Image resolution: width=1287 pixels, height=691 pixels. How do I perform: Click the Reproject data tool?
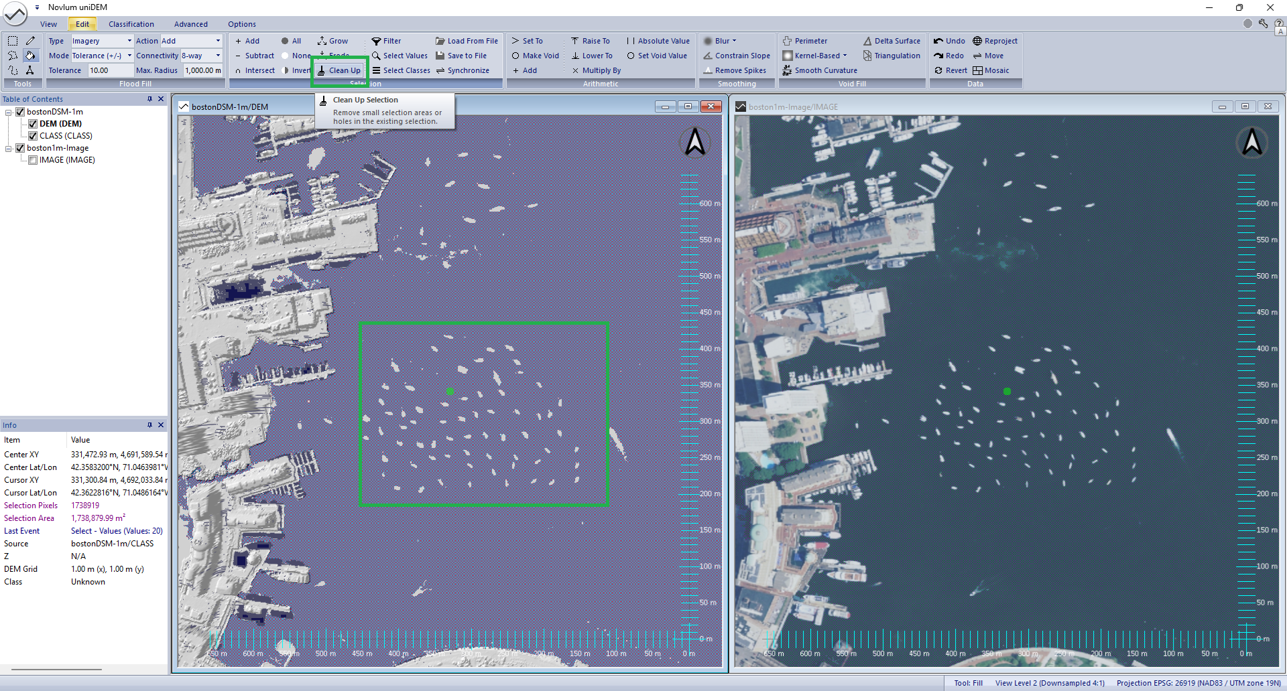(995, 41)
